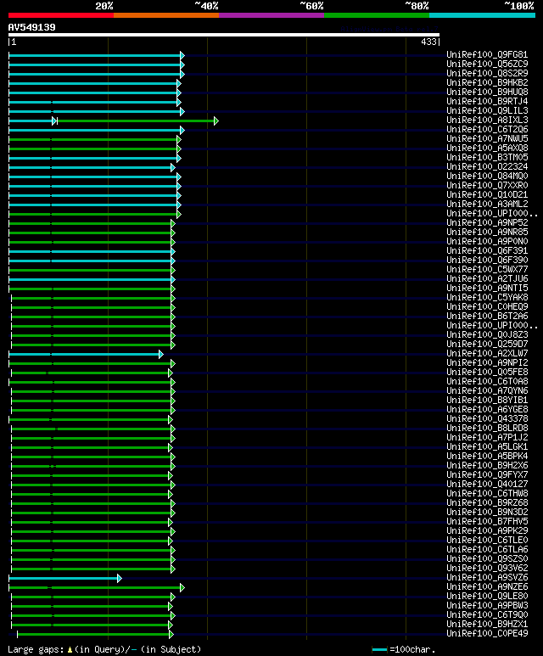The width and height of the screenshot is (543, 656).
Task: Open hit UniRef100_Q9FG81
Action: coord(487,55)
